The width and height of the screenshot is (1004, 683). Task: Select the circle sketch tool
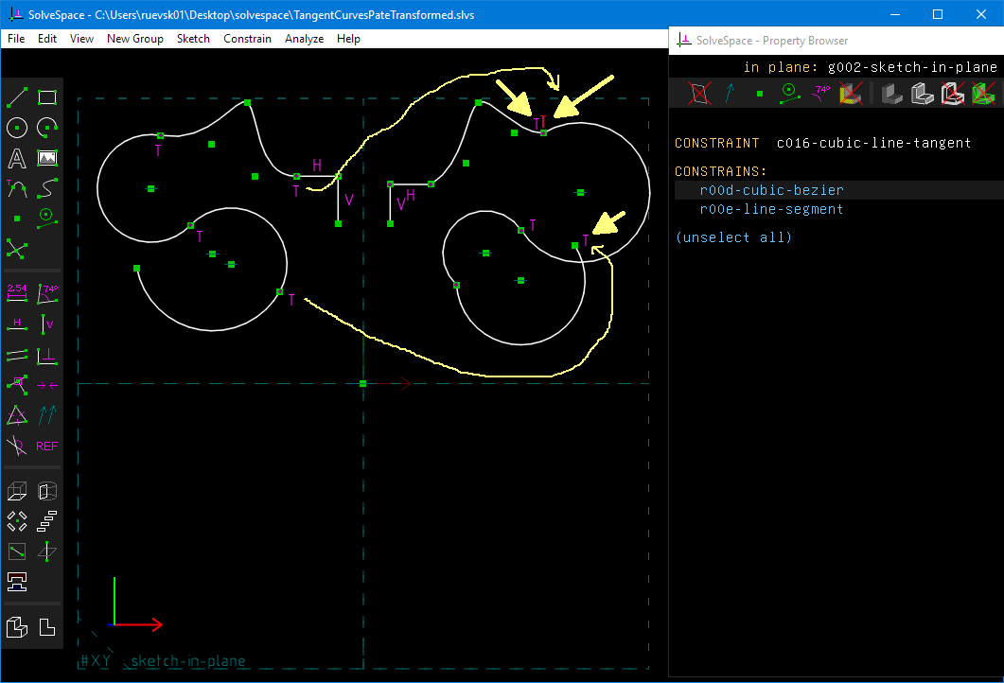[17, 128]
